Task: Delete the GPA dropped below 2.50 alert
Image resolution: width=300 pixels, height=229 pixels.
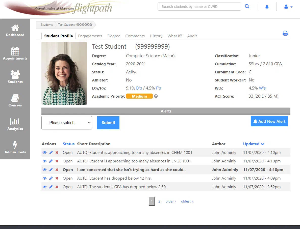Action: click(x=57, y=187)
